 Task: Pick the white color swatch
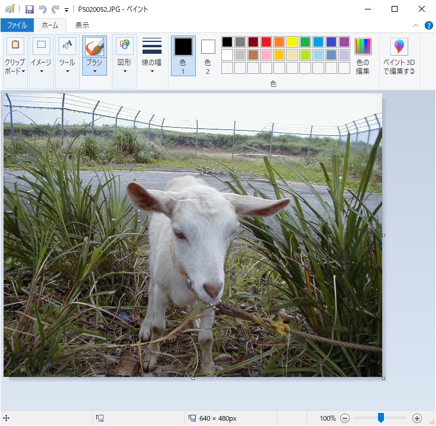(x=227, y=55)
